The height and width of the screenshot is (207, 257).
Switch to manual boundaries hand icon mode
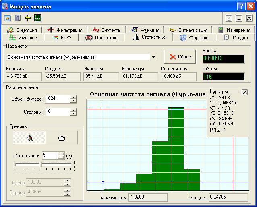[61, 138]
